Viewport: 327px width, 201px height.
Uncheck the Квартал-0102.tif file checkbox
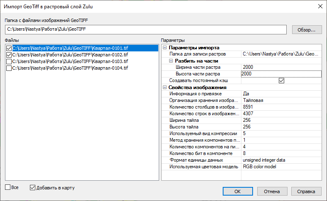9,55
